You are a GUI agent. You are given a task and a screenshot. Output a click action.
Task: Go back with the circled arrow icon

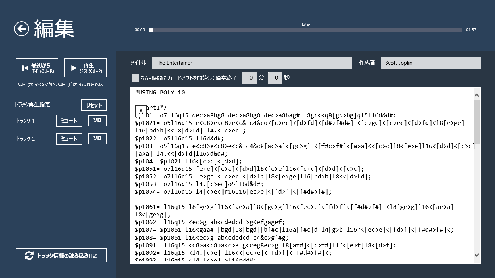(22, 29)
